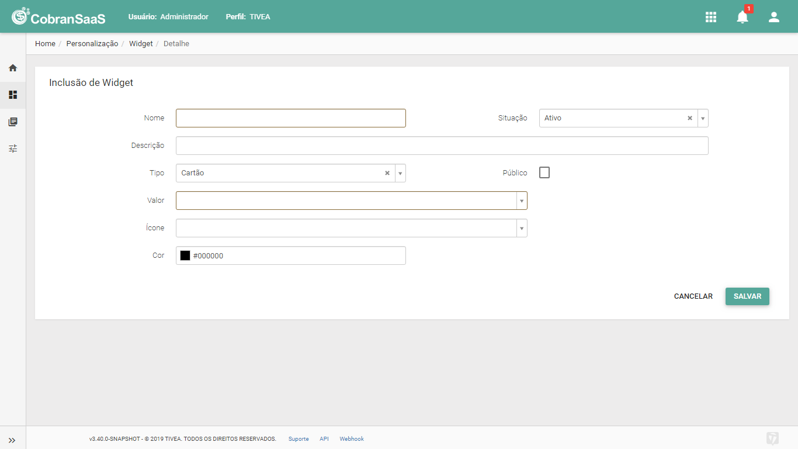Clear the Tipo value Cartão
Image resolution: width=798 pixels, height=449 pixels.
point(387,173)
